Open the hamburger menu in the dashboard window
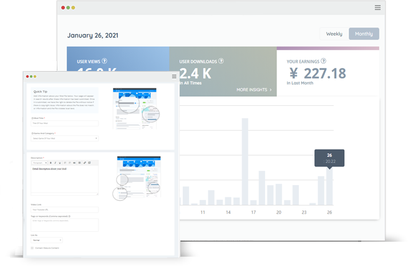Screen dimensions: 408x266 coord(377,7)
